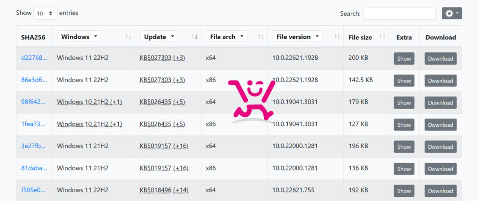Show extra info for the 3e27fb row
The width and height of the screenshot is (479, 201).
tap(404, 147)
